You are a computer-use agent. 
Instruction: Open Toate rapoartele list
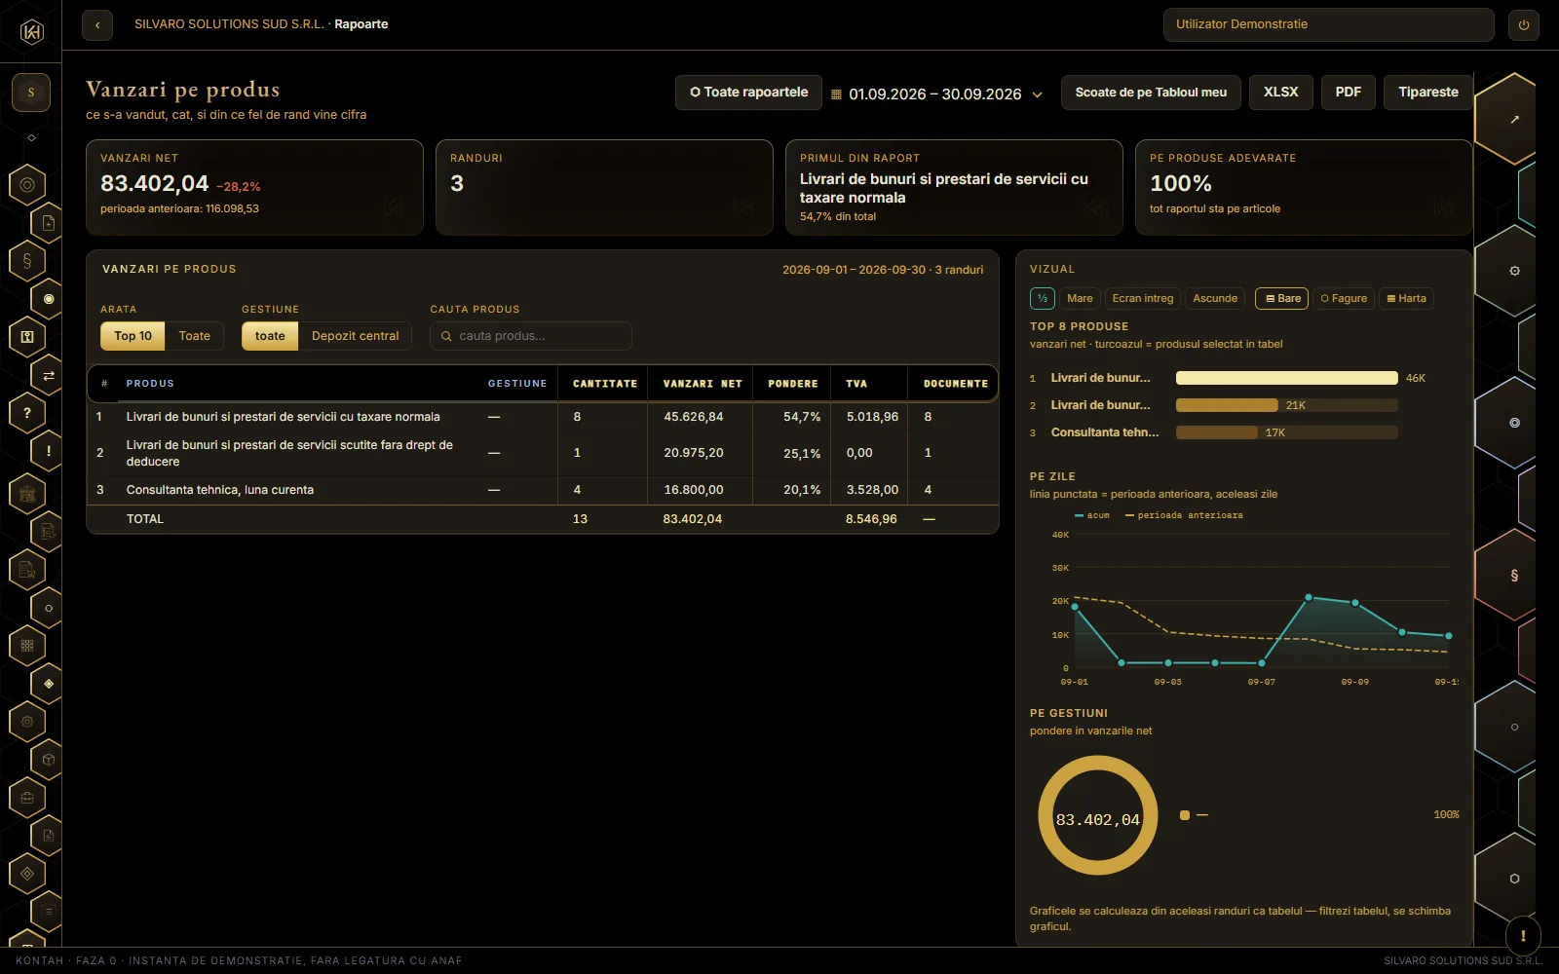point(748,93)
